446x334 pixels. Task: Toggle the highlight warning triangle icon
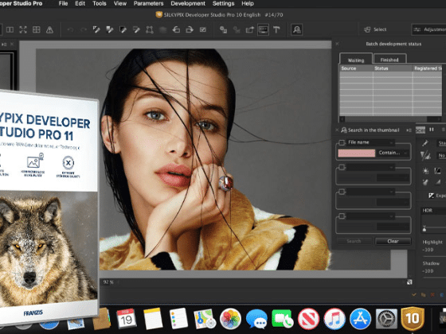49,29
